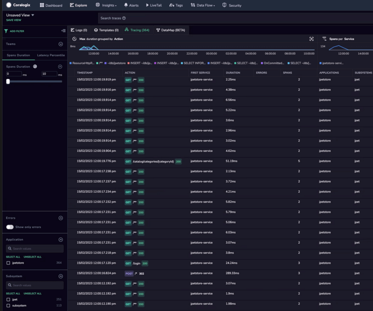Collapse the Spans Duration section
This screenshot has height=311, width=373.
(x=60, y=67)
